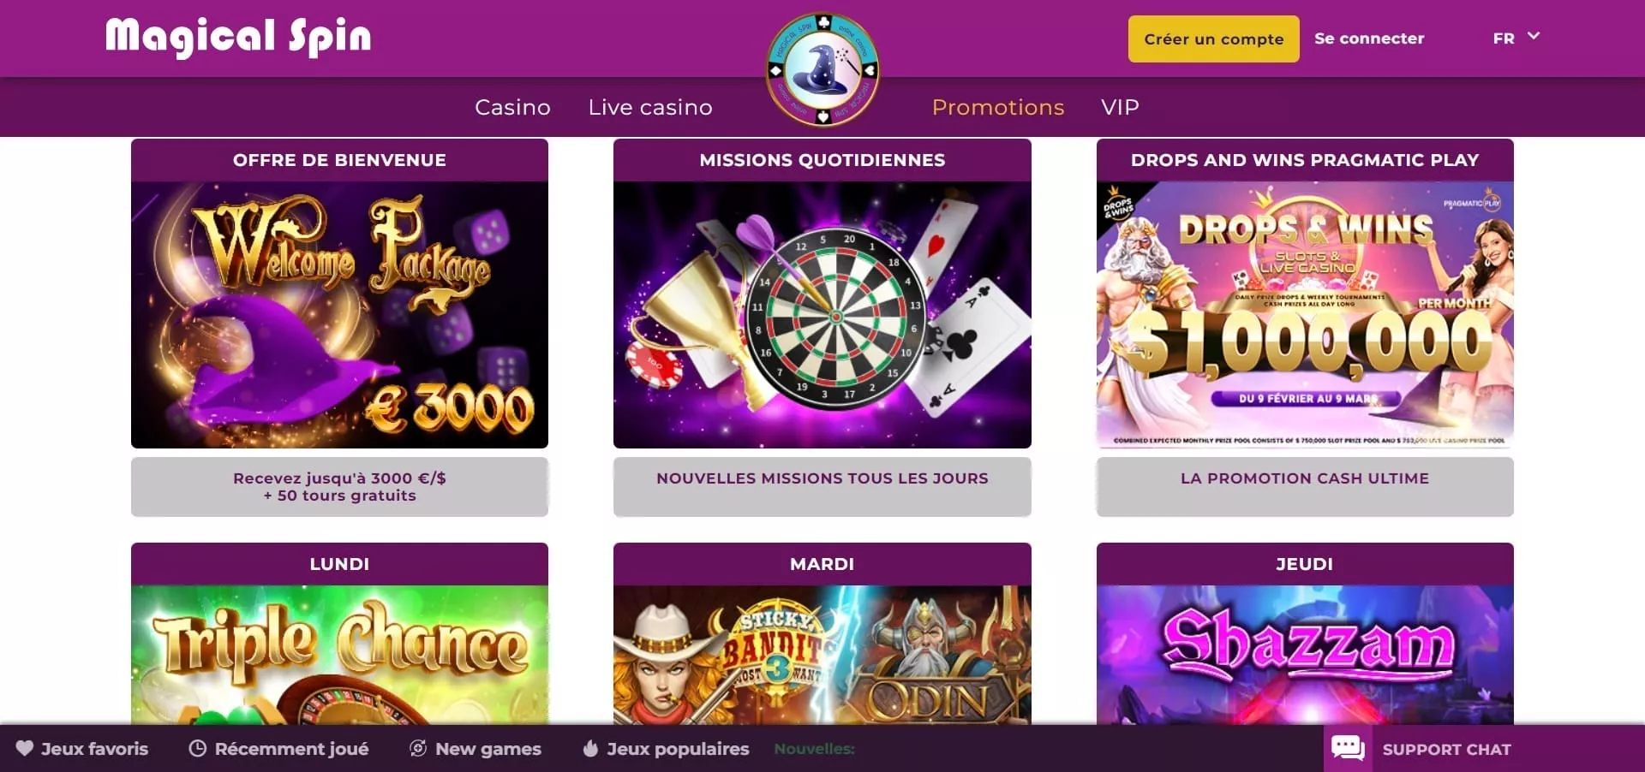Click the Magical Spin text logo

coord(238,38)
